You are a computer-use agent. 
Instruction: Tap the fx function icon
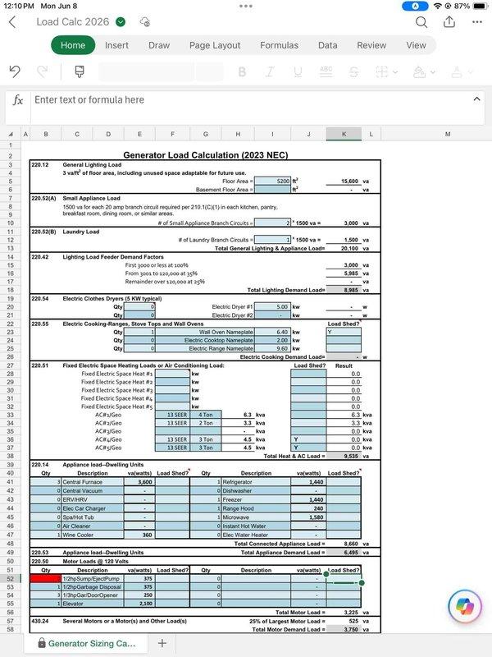coord(17,99)
